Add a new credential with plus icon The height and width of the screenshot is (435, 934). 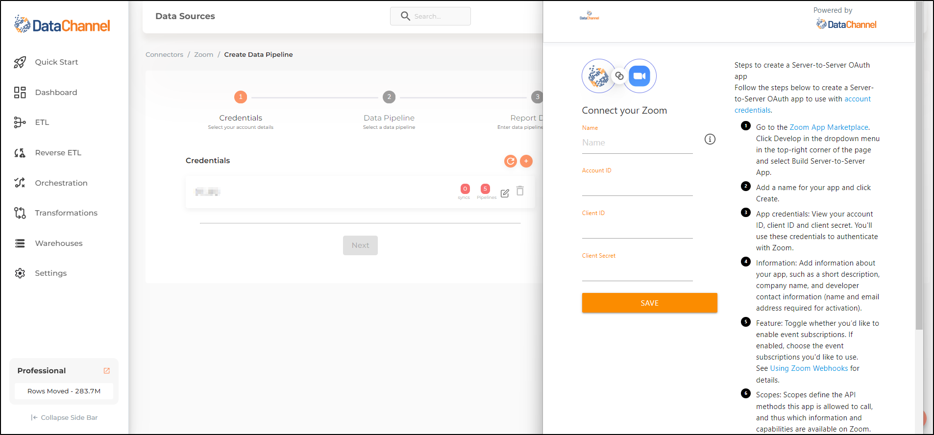tap(526, 161)
